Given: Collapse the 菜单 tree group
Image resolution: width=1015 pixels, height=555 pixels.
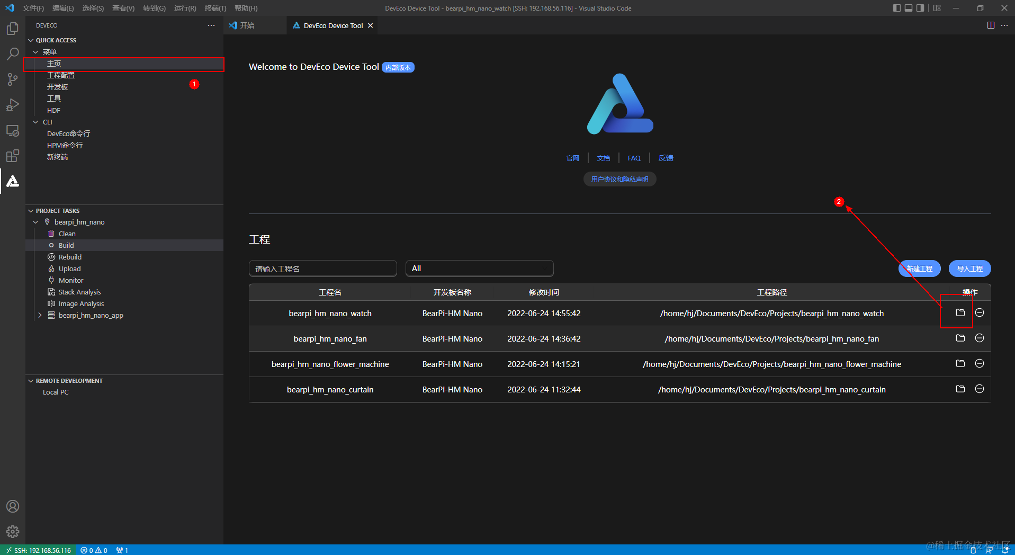Looking at the screenshot, I should [35, 52].
